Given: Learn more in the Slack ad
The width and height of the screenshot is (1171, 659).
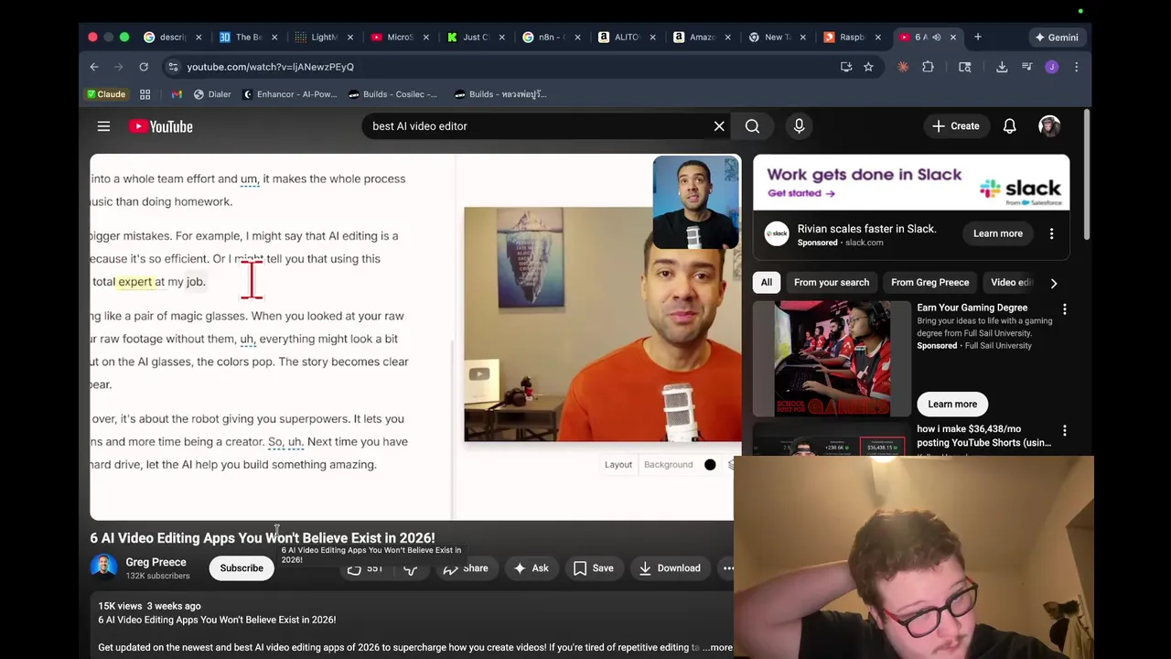Looking at the screenshot, I should pos(998,233).
